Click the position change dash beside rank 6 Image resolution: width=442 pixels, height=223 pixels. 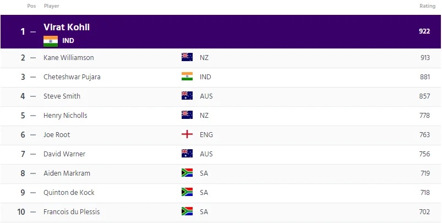click(33, 135)
